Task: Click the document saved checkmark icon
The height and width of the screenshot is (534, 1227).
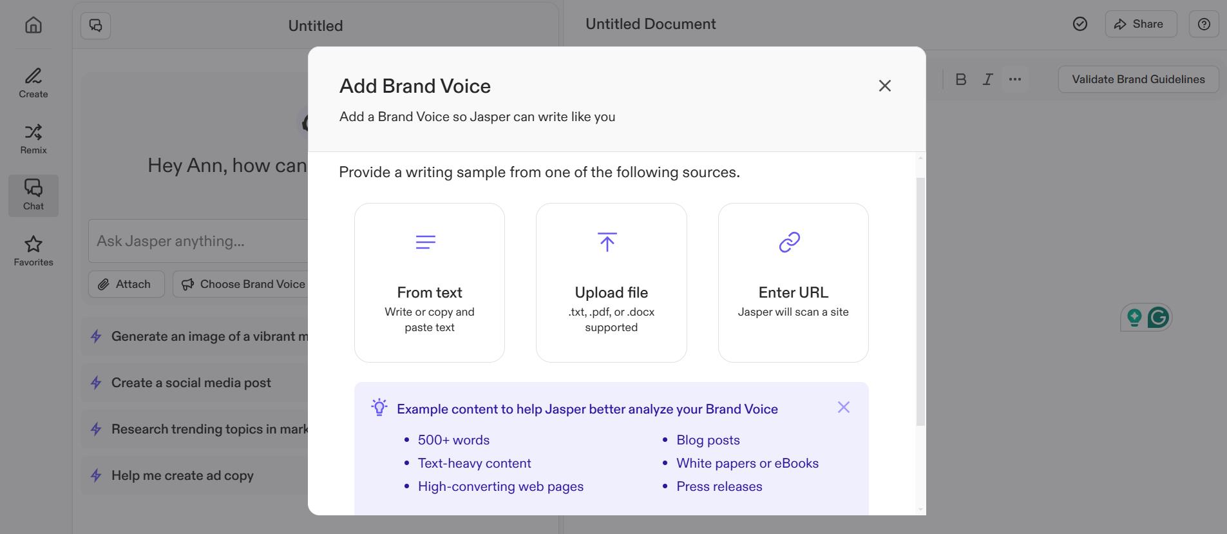Action: point(1080,24)
